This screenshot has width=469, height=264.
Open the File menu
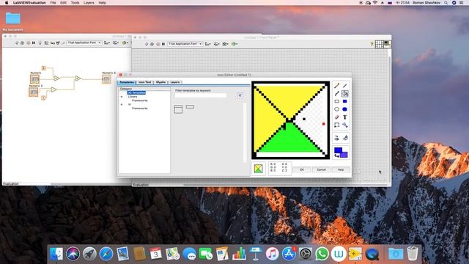pyautogui.click(x=53, y=3)
